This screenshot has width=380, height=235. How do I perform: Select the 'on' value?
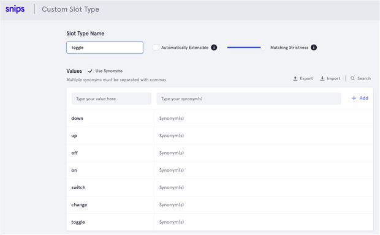pyautogui.click(x=74, y=170)
